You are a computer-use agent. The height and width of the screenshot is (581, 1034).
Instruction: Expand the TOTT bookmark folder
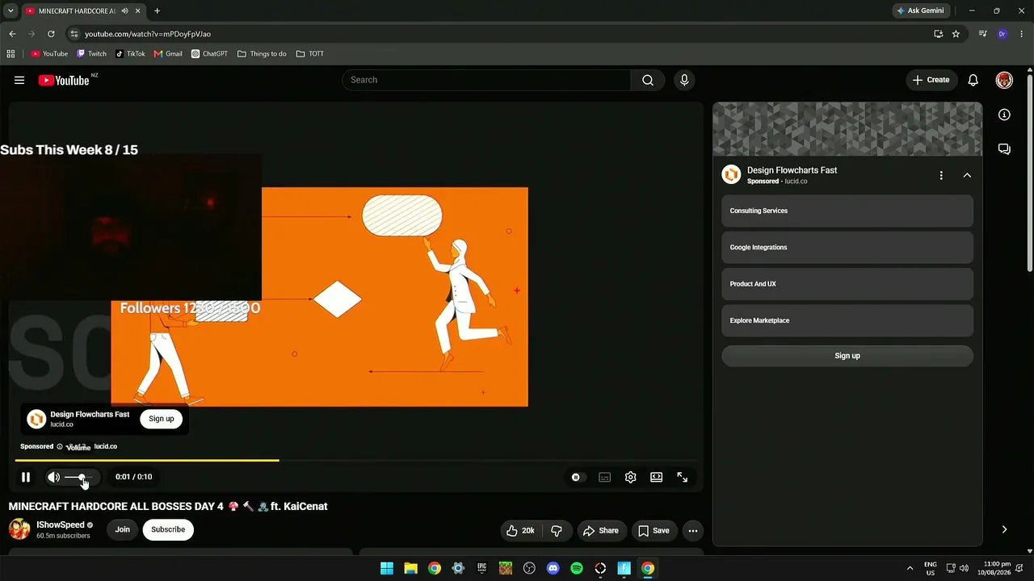coord(310,54)
